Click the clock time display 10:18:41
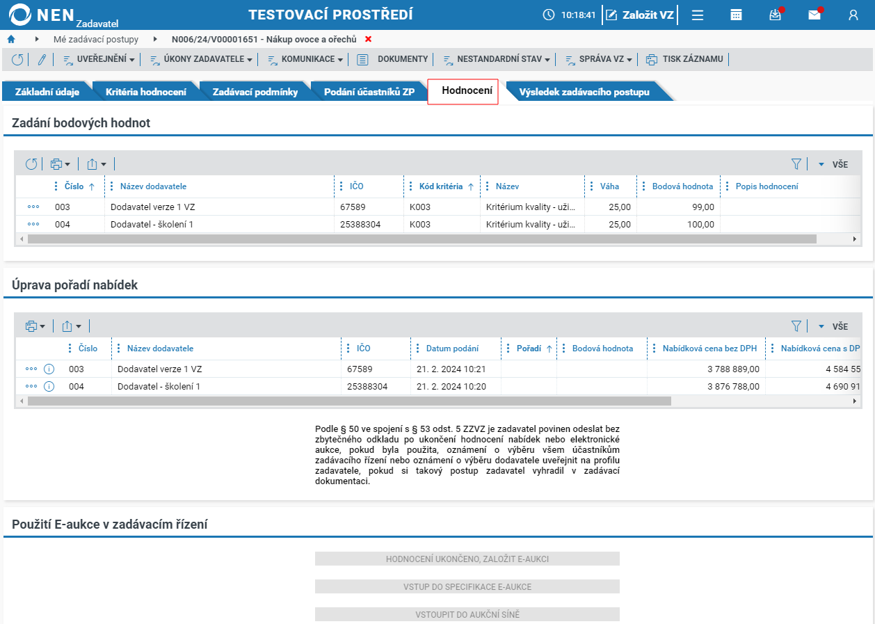875x624 pixels. click(570, 15)
